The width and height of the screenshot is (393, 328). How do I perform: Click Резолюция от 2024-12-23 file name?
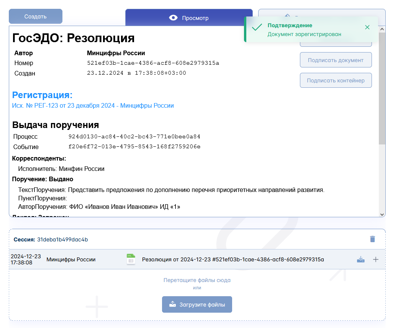click(233, 259)
